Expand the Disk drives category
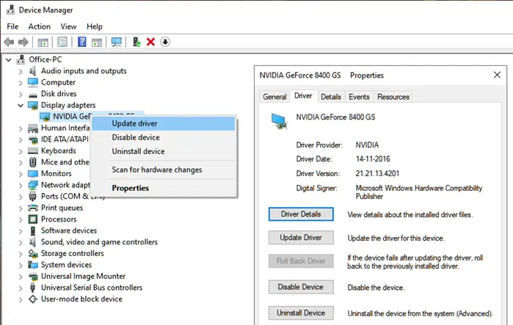513x325 pixels. [21, 94]
